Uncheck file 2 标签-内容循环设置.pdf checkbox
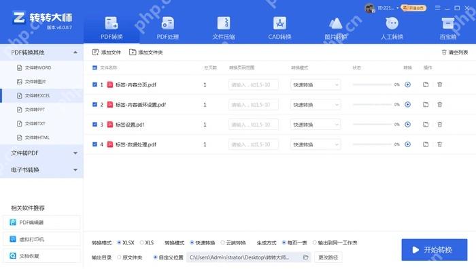The width and height of the screenshot is (476, 269). [x=95, y=105]
